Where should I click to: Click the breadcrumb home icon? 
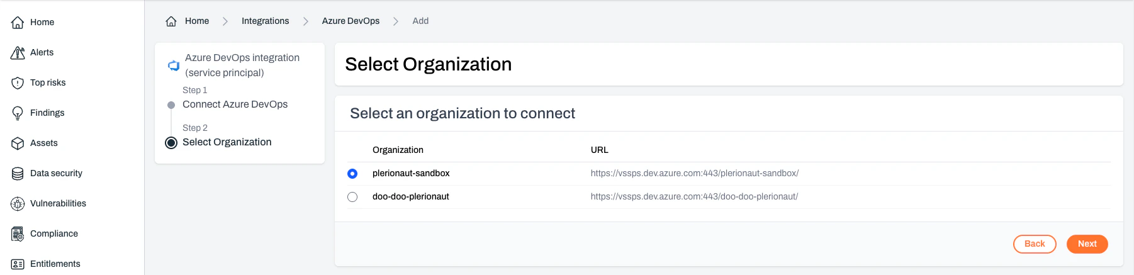coord(171,21)
